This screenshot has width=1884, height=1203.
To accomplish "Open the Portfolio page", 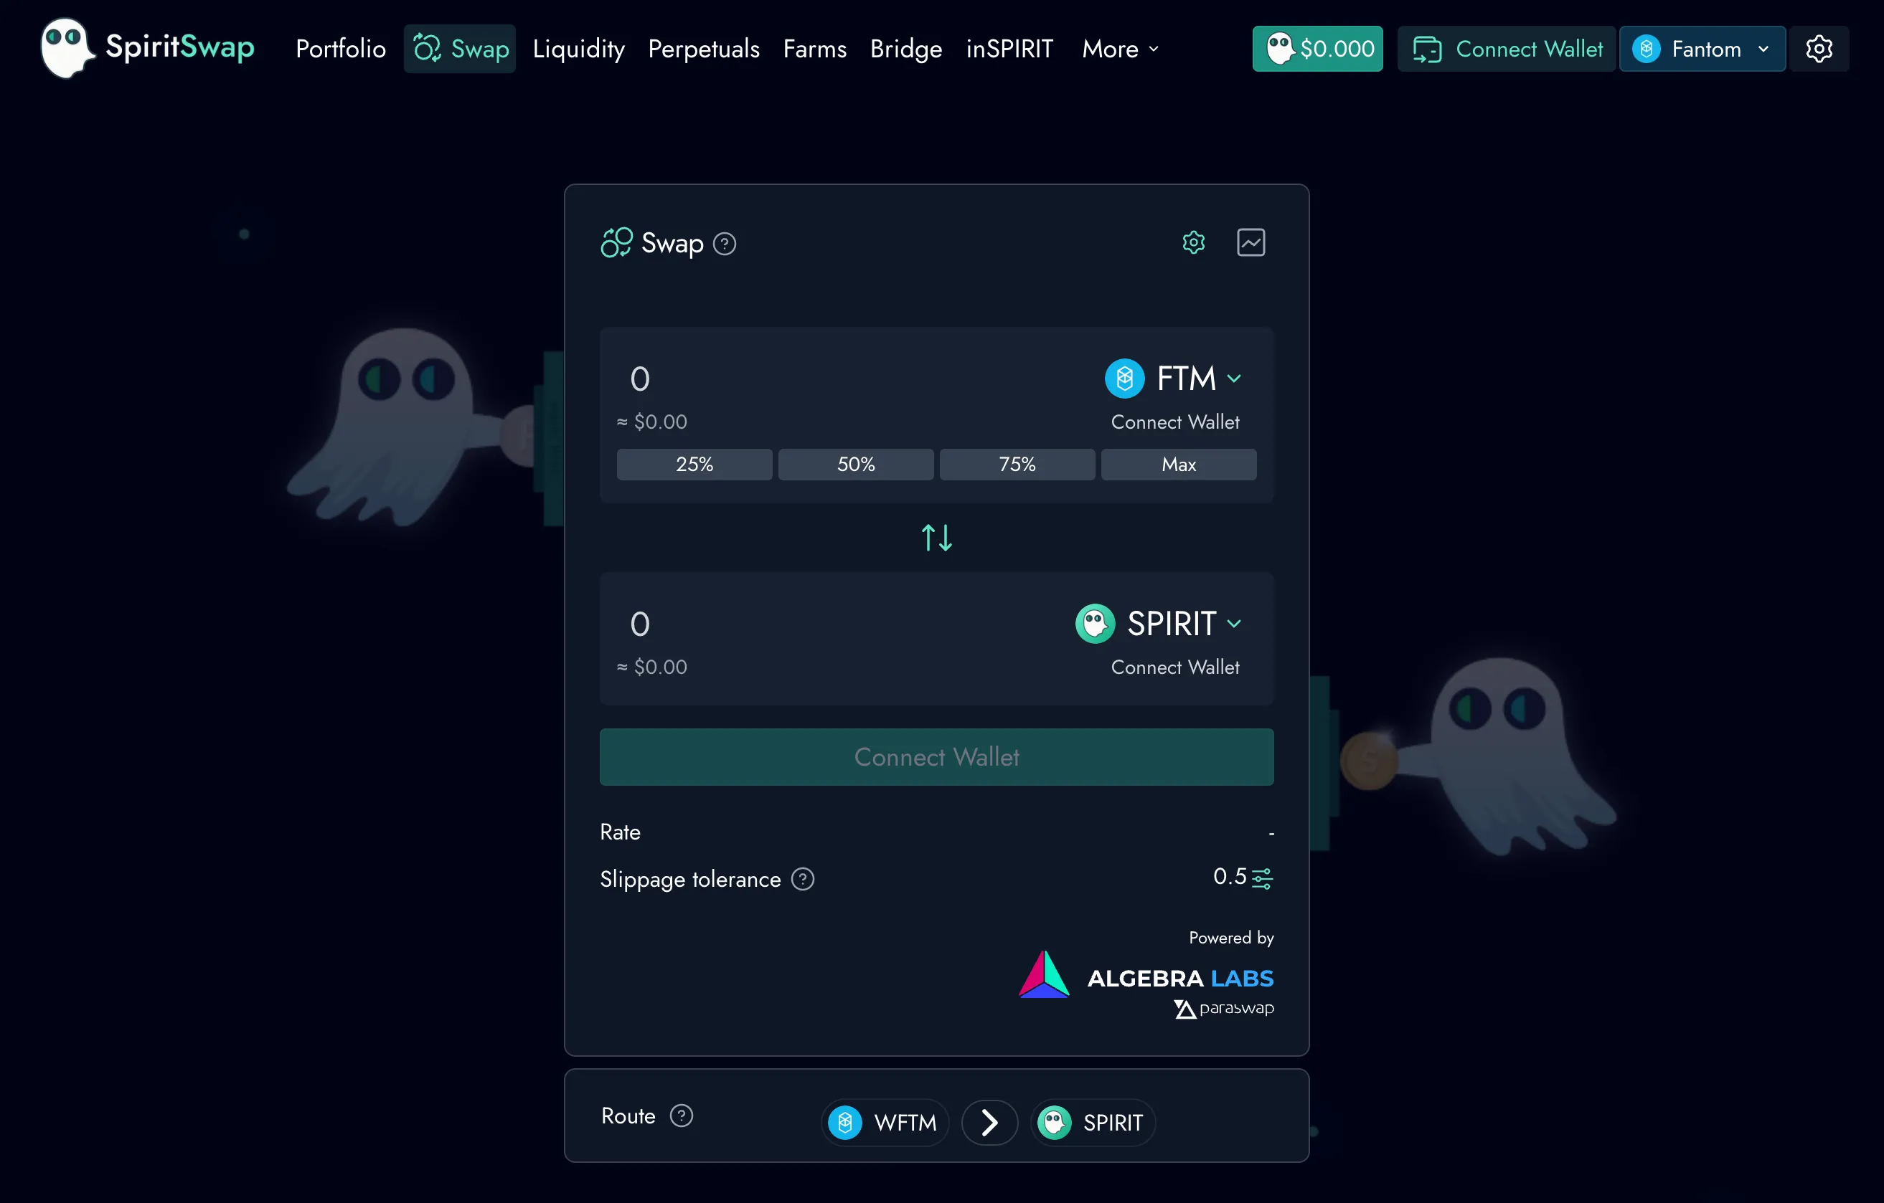I will coord(340,49).
